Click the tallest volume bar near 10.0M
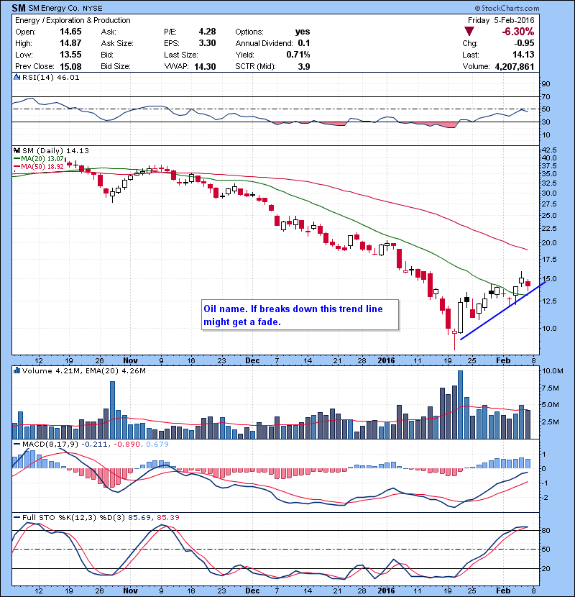 coord(460,404)
